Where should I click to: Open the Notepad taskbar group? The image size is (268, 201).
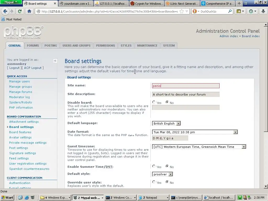(x=153, y=198)
